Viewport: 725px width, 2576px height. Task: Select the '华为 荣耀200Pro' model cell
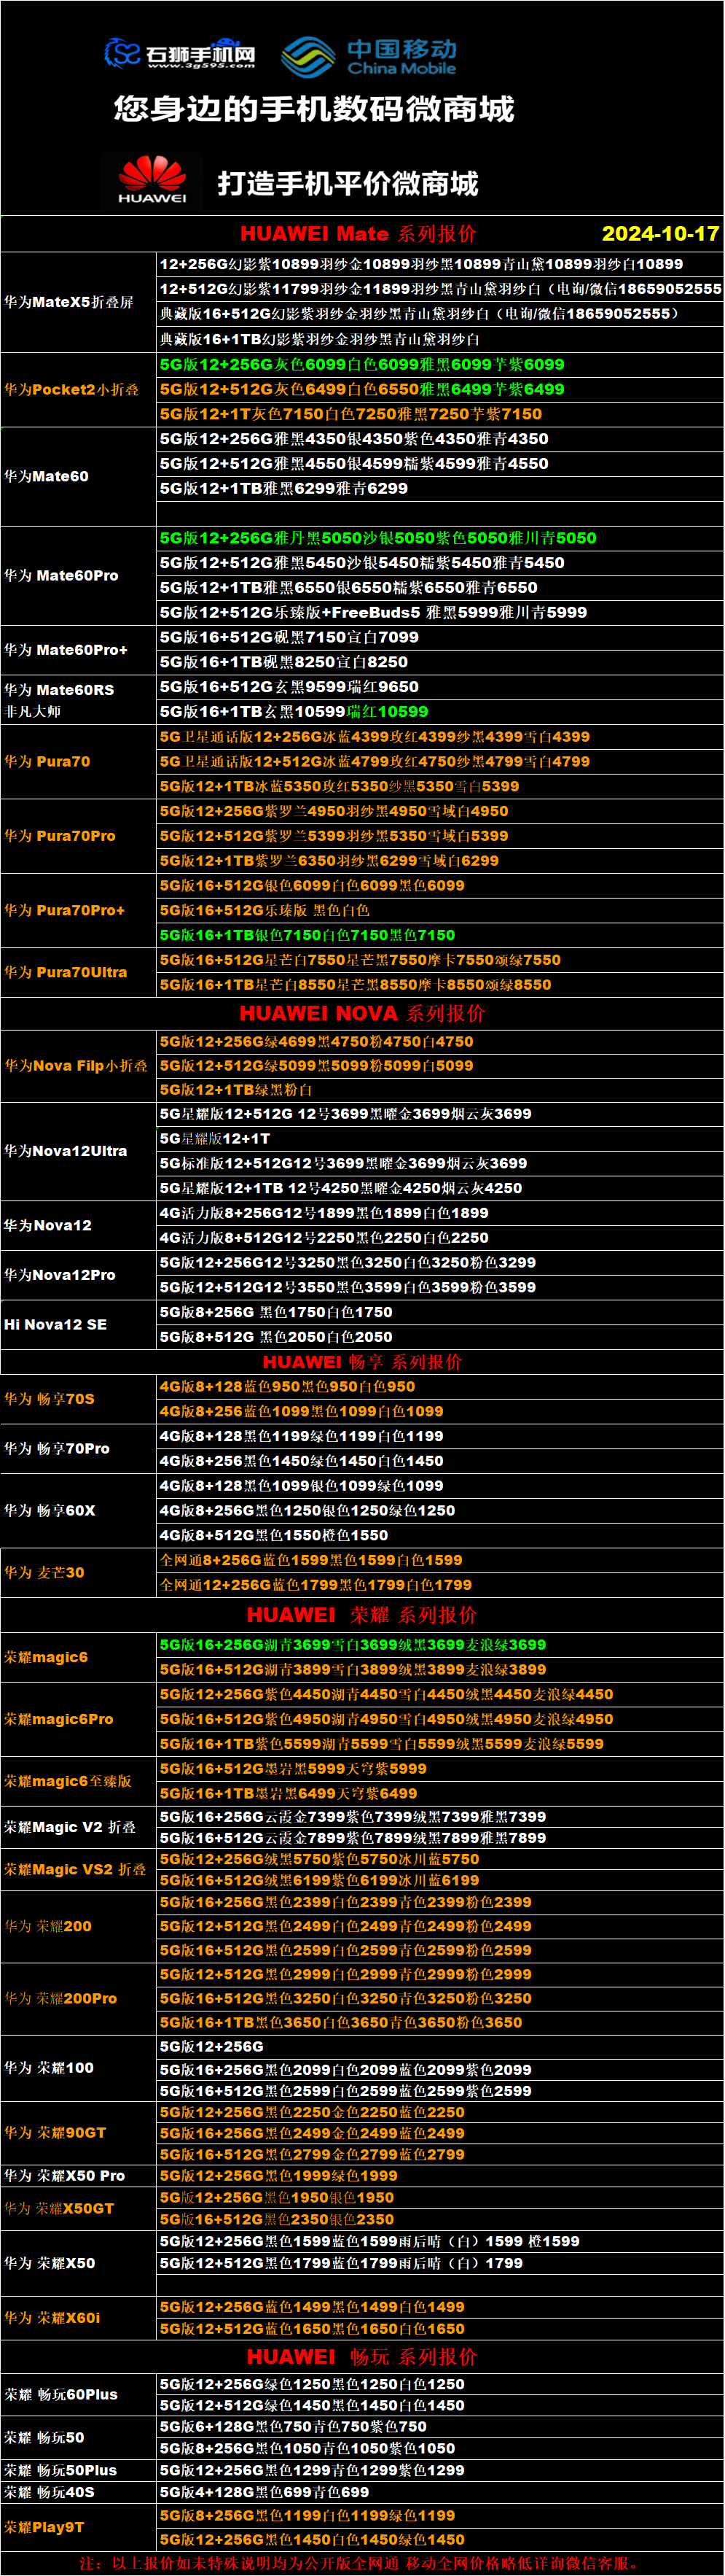click(x=78, y=1998)
